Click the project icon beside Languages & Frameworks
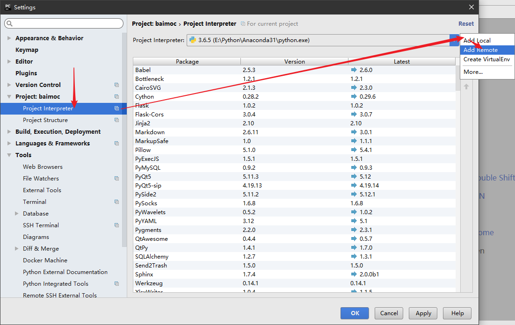This screenshot has width=515, height=325. (116, 143)
